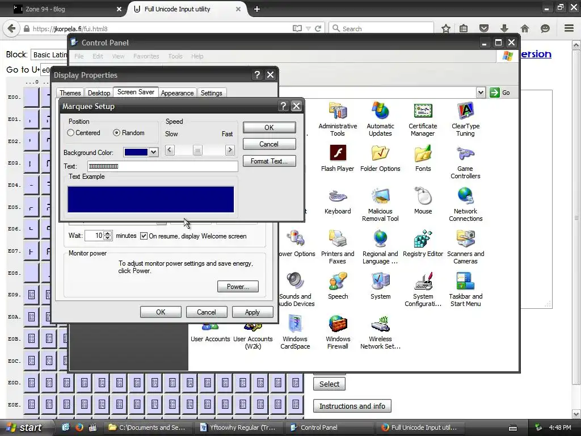Open Folder Options icon

pyautogui.click(x=380, y=158)
